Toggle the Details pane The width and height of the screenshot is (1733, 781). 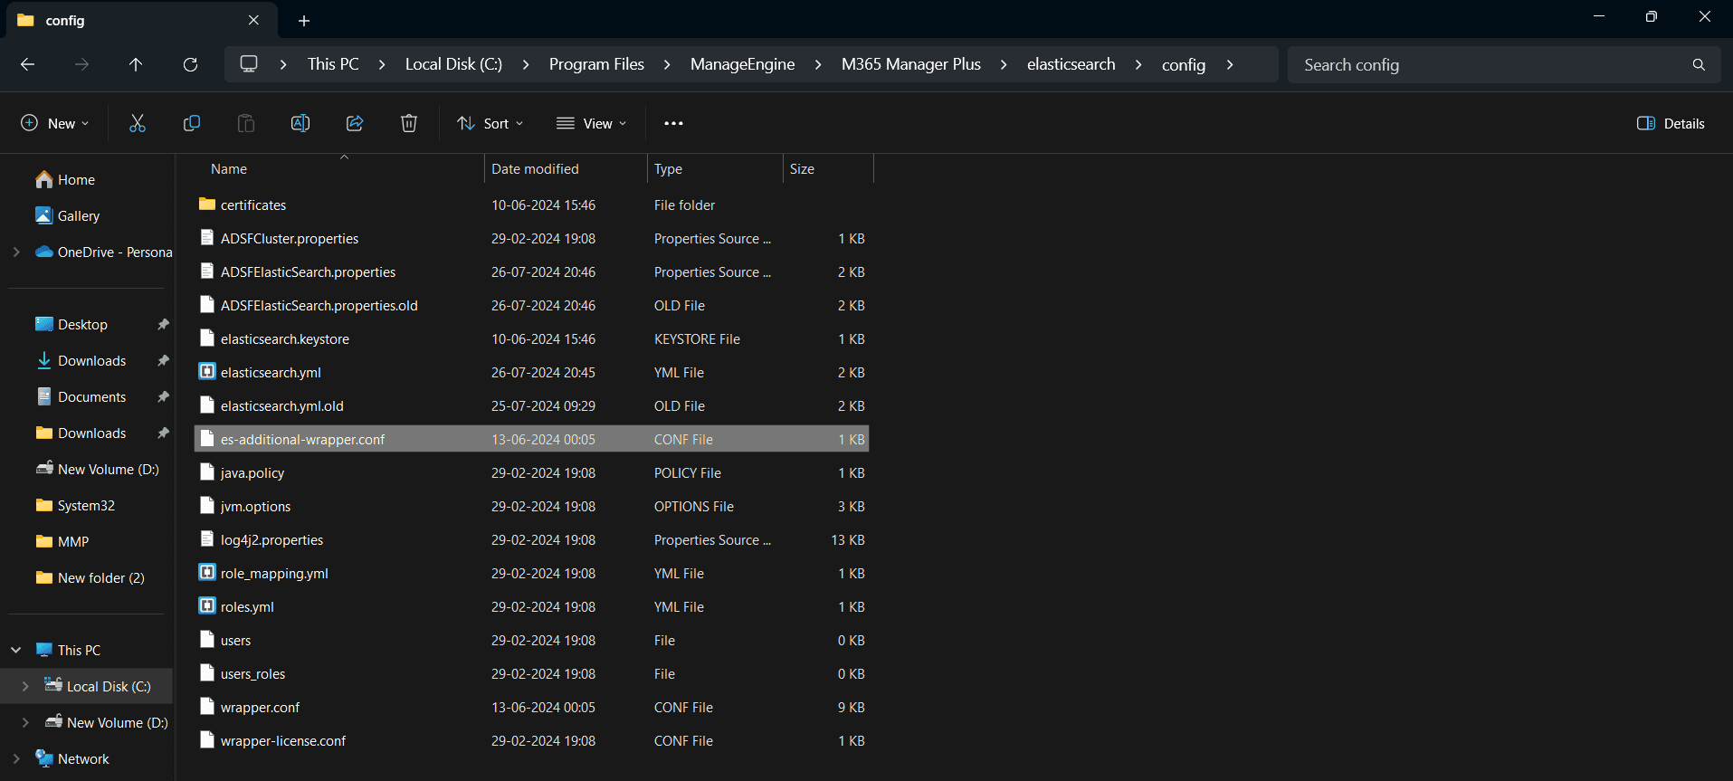(x=1671, y=123)
